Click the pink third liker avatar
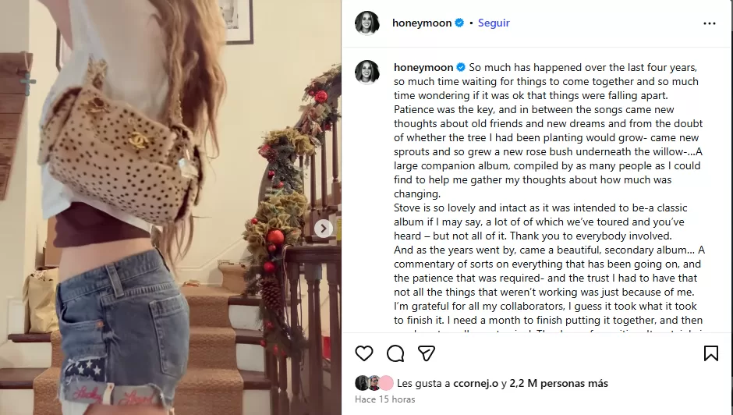Viewport: 733px width, 415px height. [386, 383]
